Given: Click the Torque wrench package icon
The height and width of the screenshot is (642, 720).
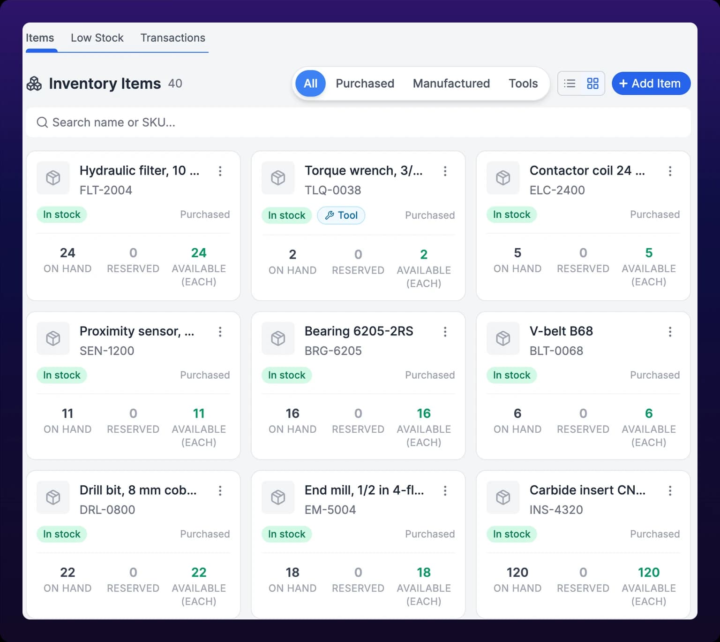Looking at the screenshot, I should 278,178.
